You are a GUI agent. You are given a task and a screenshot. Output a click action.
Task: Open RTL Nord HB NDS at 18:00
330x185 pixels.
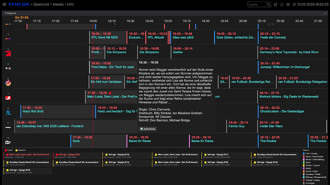tap(108, 38)
